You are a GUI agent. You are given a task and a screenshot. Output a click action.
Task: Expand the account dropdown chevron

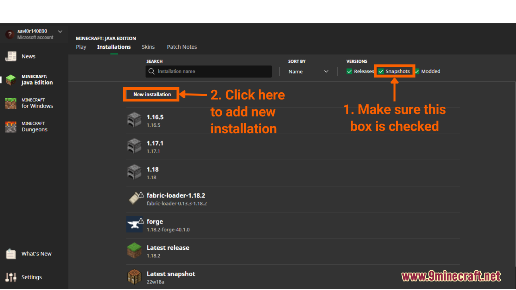coord(60,31)
